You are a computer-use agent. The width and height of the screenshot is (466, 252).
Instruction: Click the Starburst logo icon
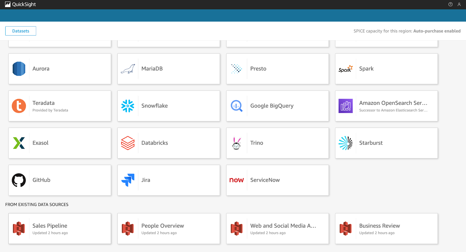tap(346, 143)
